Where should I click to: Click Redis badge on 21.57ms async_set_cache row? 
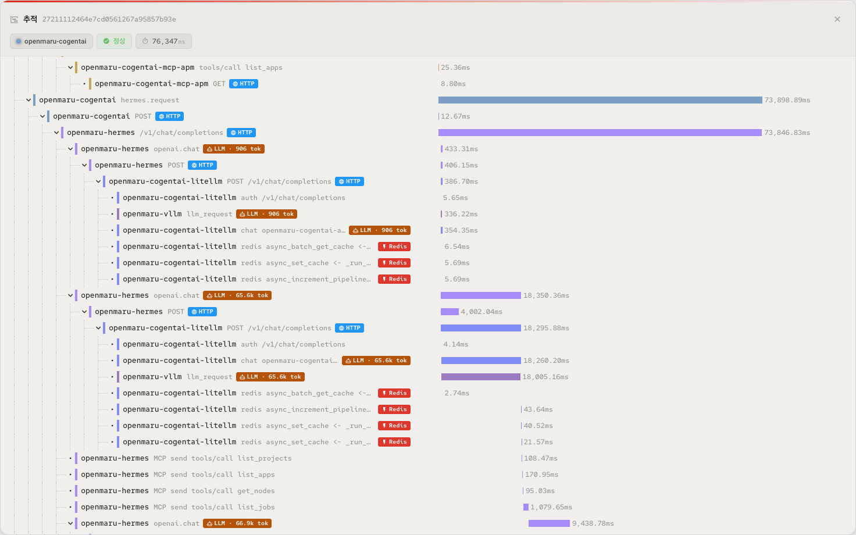[x=394, y=442]
